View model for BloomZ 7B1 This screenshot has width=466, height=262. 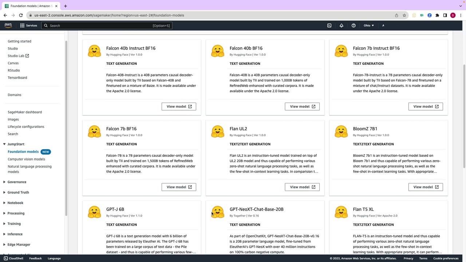[426, 187]
